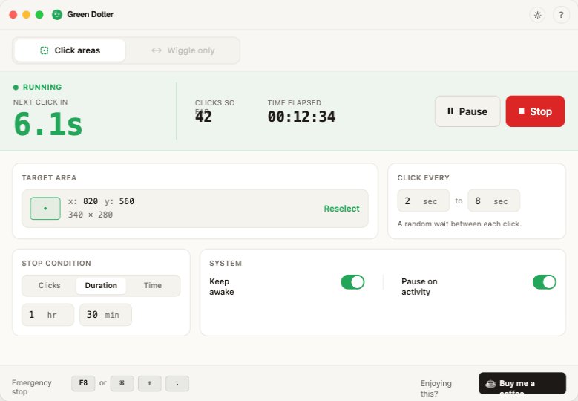Click the command key shortcut badge

tap(122, 383)
